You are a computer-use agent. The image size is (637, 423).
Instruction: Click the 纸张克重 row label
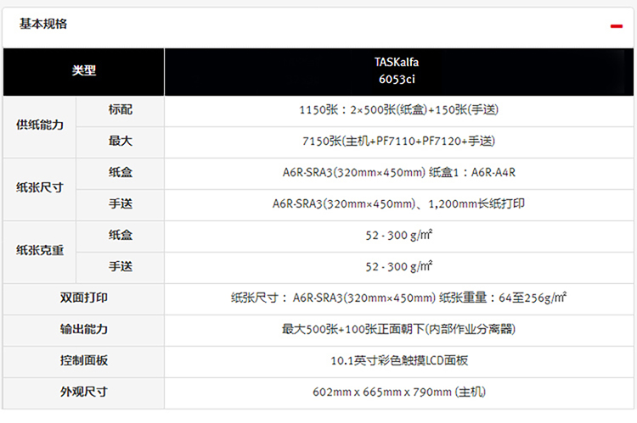pos(40,250)
